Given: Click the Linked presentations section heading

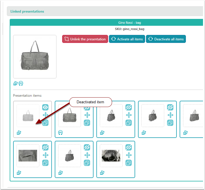Looking at the screenshot, I should point(27,11).
